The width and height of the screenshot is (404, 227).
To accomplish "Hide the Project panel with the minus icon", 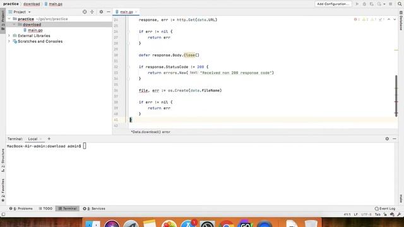I will tap(109, 12).
